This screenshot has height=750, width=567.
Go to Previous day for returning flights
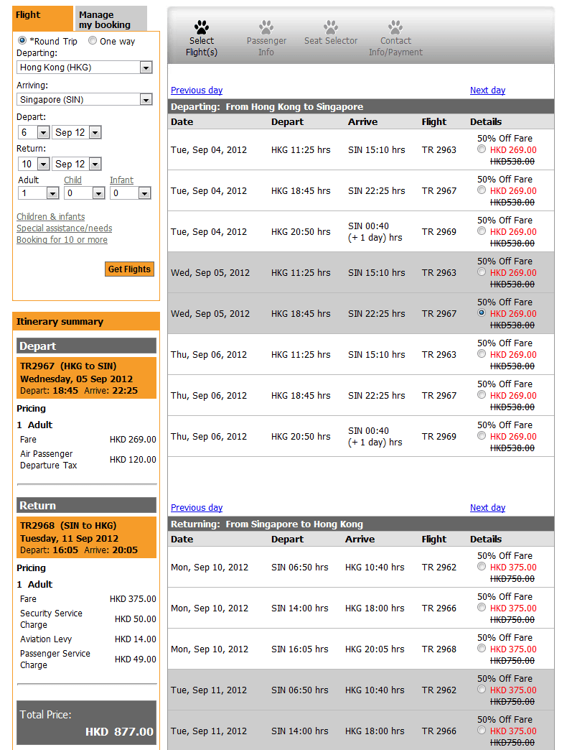pyautogui.click(x=197, y=508)
